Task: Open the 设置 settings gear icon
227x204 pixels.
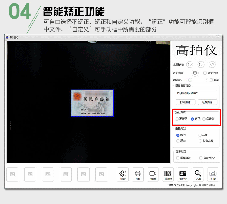Action: 123,174
